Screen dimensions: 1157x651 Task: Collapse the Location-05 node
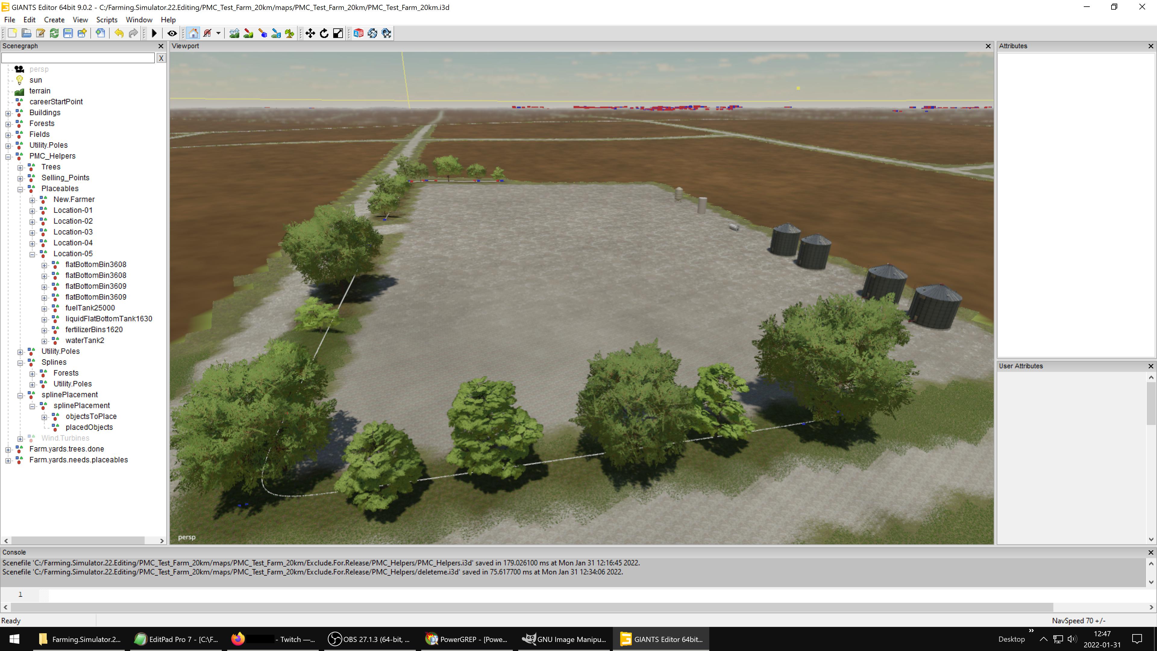pyautogui.click(x=32, y=254)
